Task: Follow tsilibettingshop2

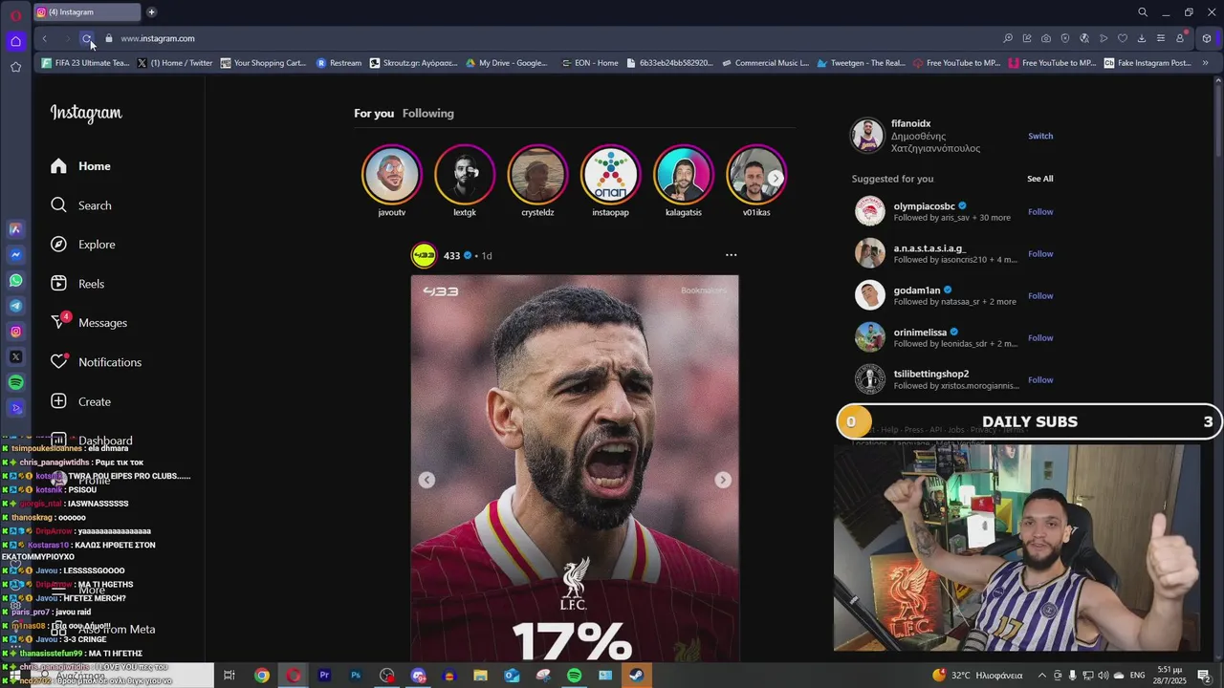Action: click(1040, 380)
